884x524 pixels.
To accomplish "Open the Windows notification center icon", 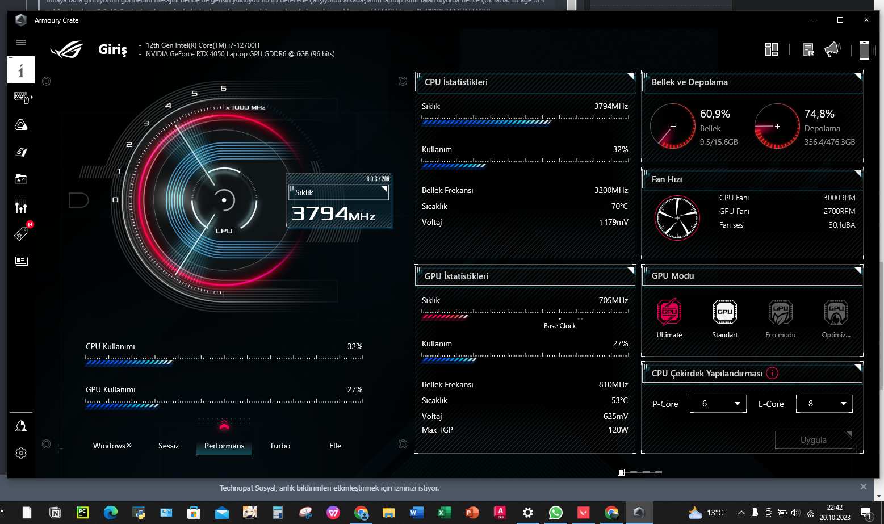I will (x=866, y=513).
